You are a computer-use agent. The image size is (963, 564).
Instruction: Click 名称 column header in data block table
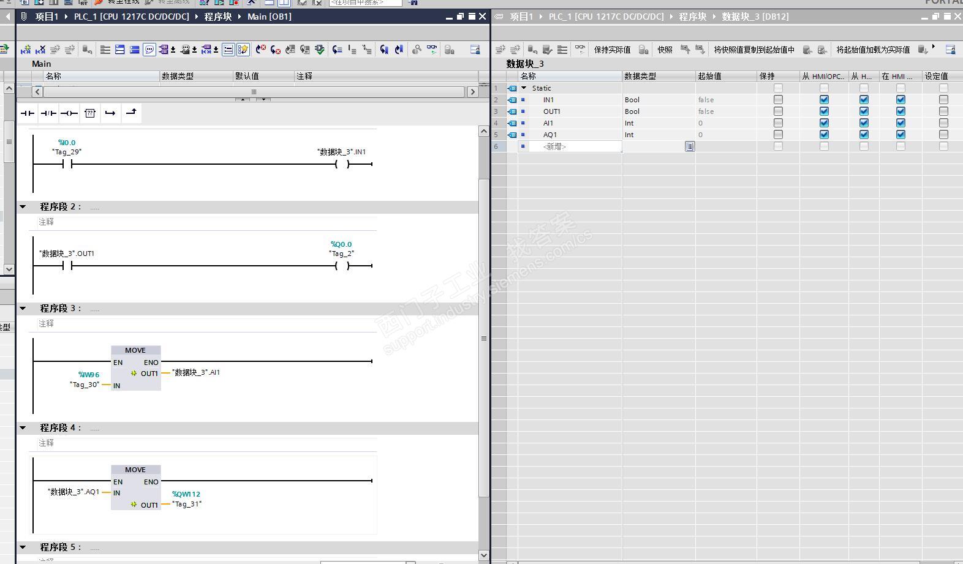(x=570, y=76)
